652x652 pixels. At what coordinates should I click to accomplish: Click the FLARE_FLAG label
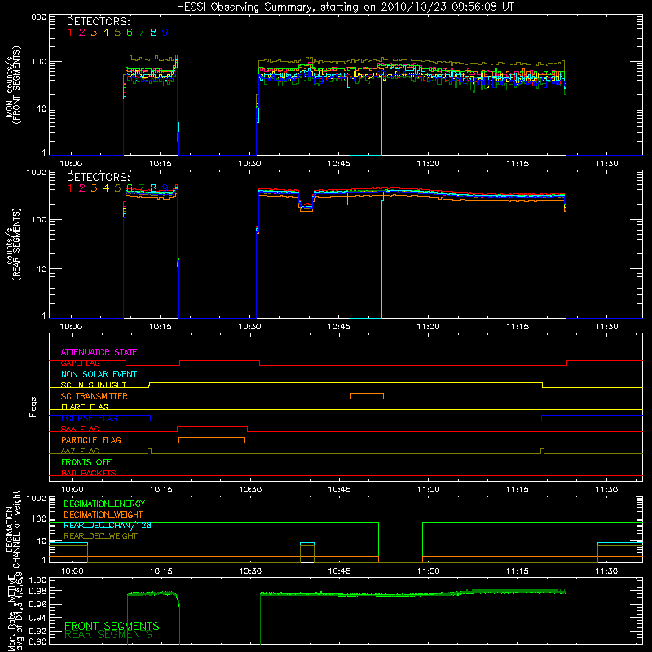85,407
